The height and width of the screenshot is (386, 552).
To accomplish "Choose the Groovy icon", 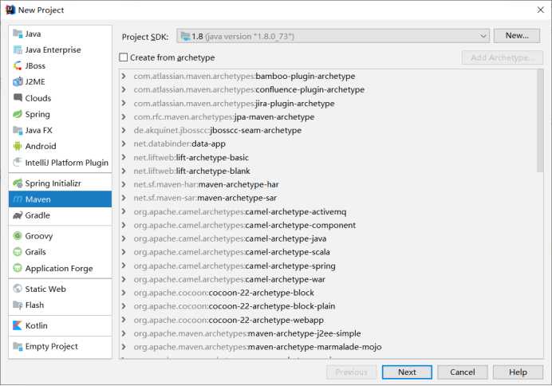I will [18, 236].
